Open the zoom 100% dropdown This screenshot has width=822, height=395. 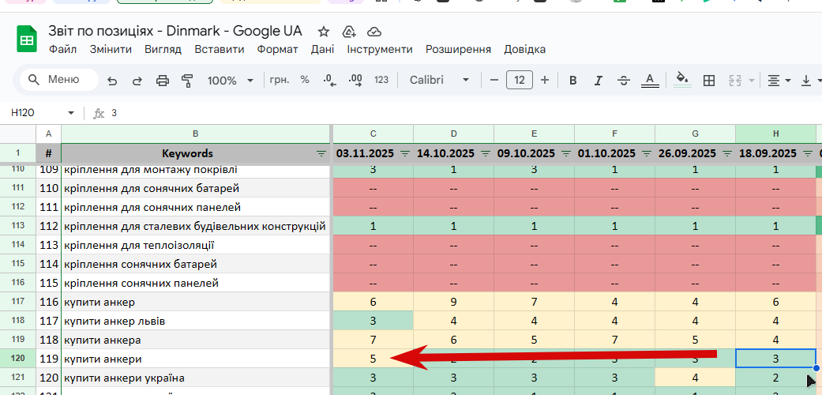230,81
